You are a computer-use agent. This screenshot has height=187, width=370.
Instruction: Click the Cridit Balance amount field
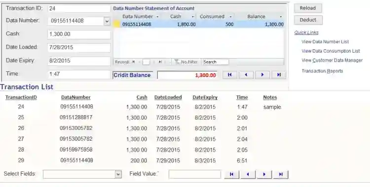(x=187, y=75)
